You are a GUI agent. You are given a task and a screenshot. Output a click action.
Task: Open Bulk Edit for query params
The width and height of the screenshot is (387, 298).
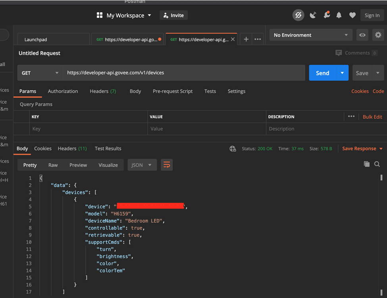(372, 116)
